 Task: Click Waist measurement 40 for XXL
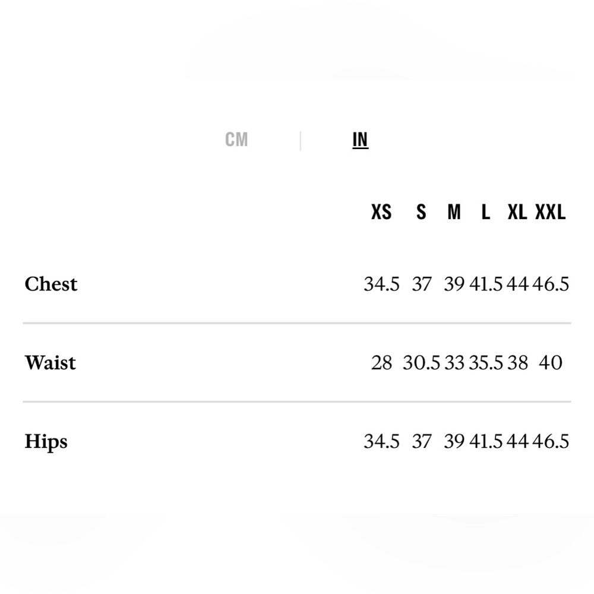point(551,363)
